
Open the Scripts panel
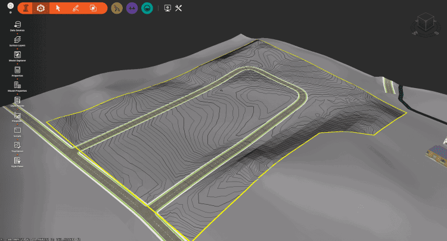(17, 130)
